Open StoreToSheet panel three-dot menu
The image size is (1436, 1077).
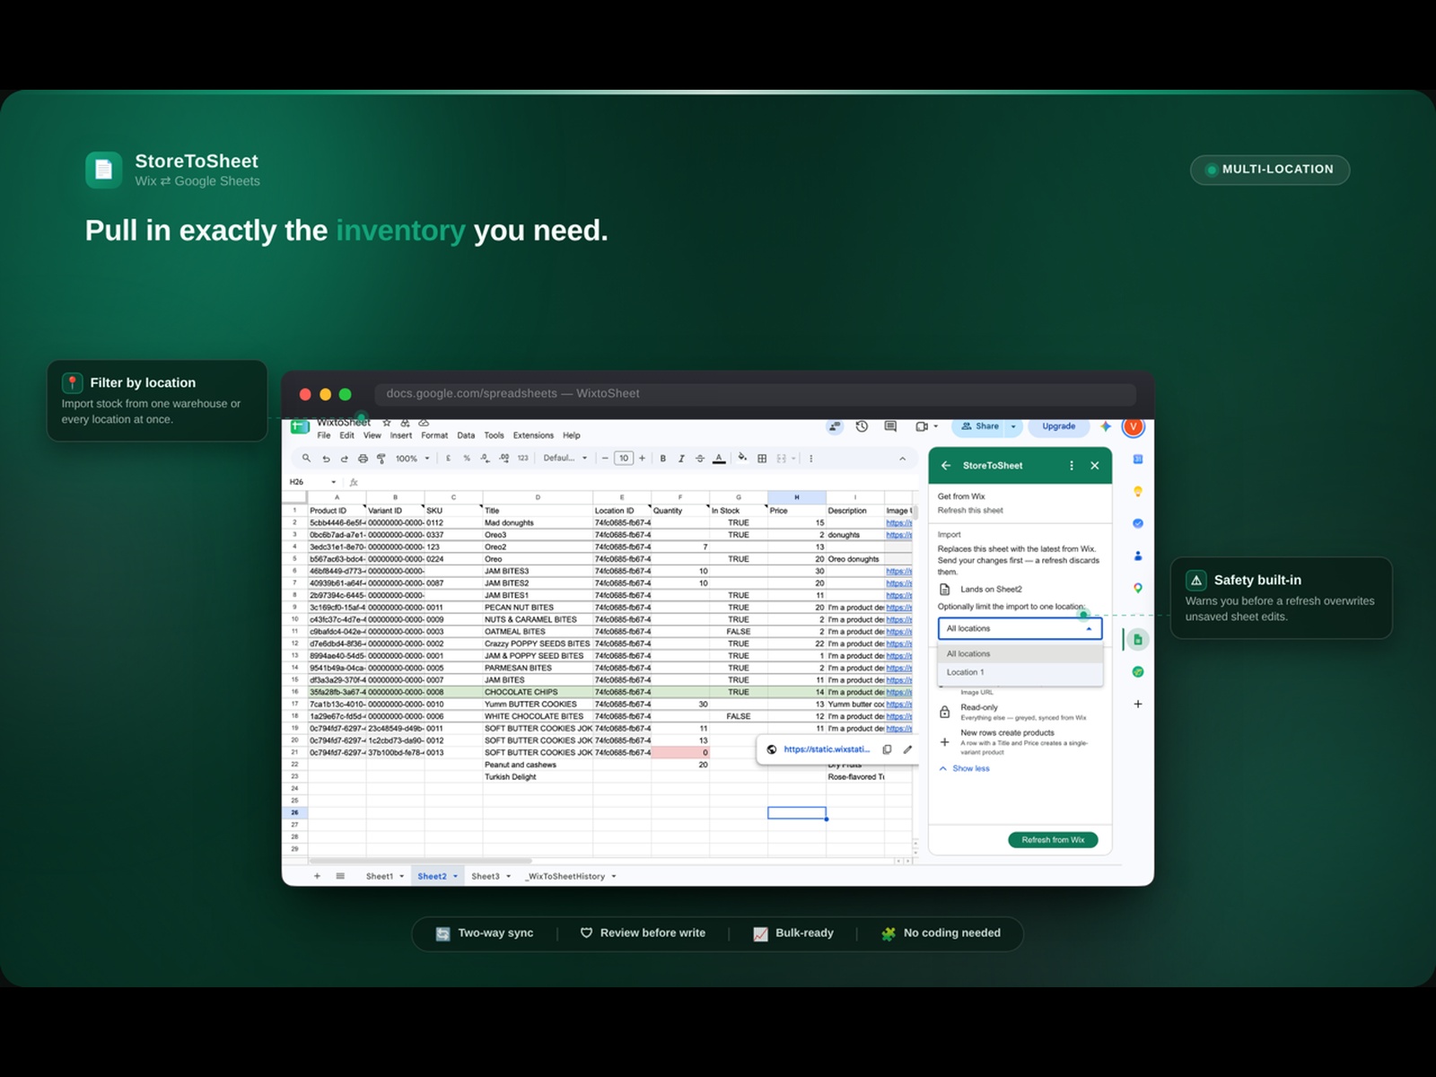point(1072,466)
